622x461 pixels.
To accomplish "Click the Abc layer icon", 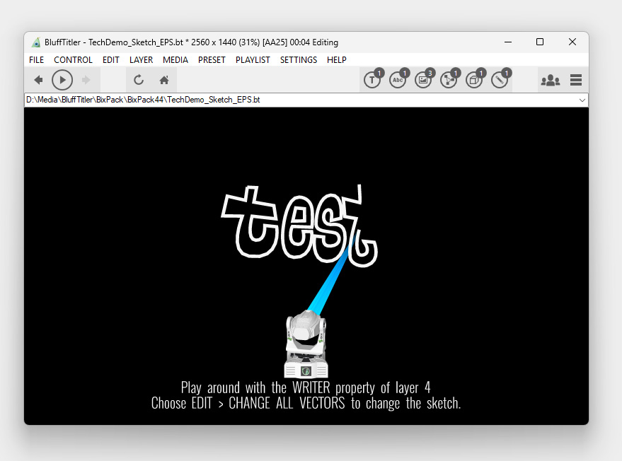I will 398,81.
